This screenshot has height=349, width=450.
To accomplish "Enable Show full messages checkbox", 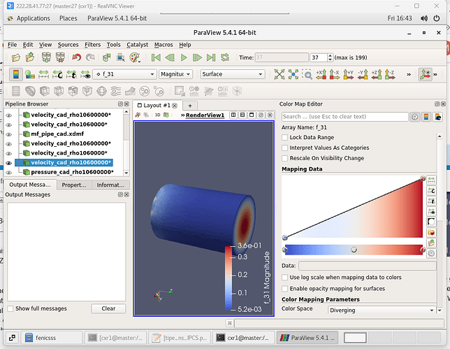I will tap(10, 308).
